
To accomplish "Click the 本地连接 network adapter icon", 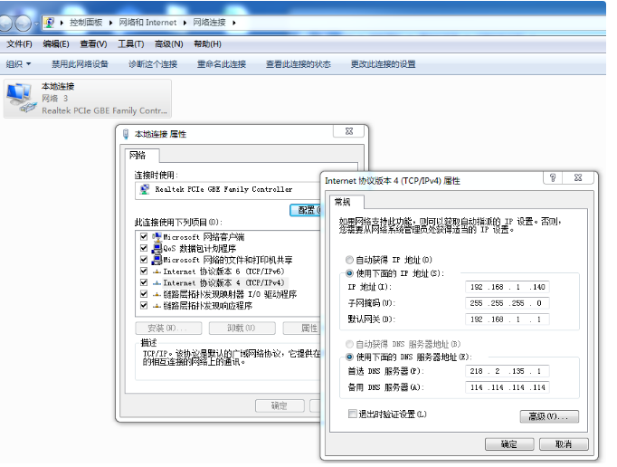I will (x=21, y=98).
